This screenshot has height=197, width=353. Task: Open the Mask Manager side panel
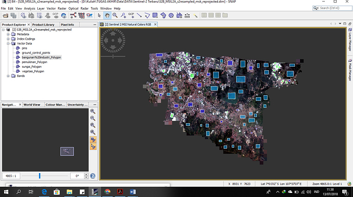click(x=350, y=70)
